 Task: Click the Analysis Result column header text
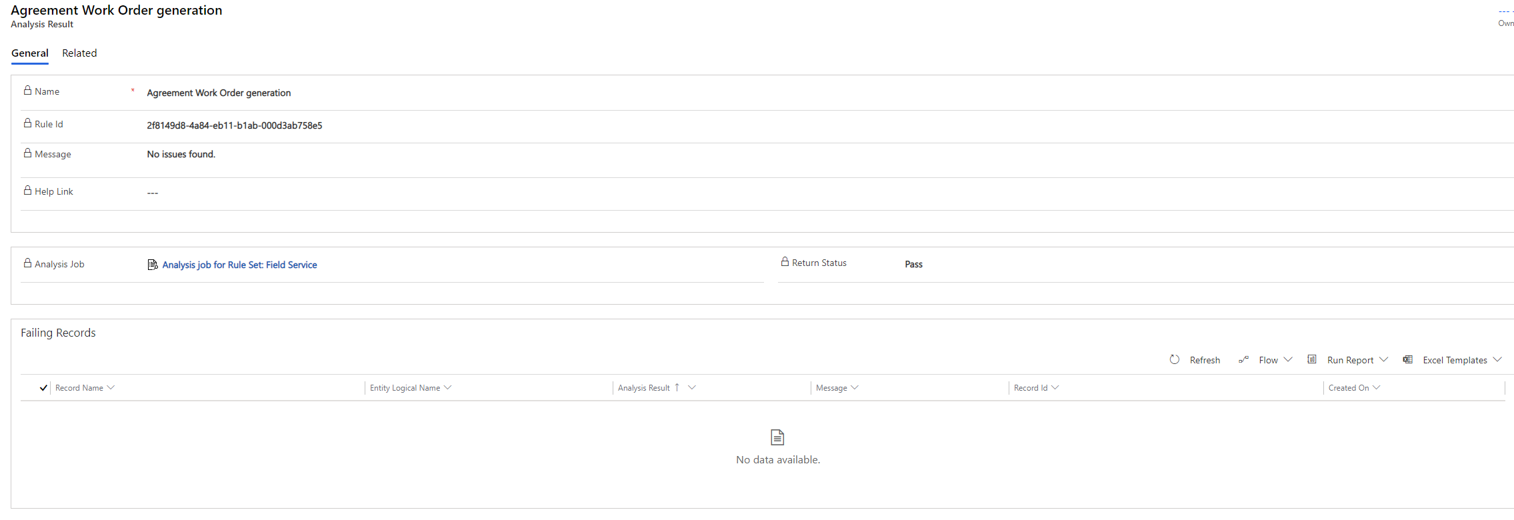click(x=643, y=388)
